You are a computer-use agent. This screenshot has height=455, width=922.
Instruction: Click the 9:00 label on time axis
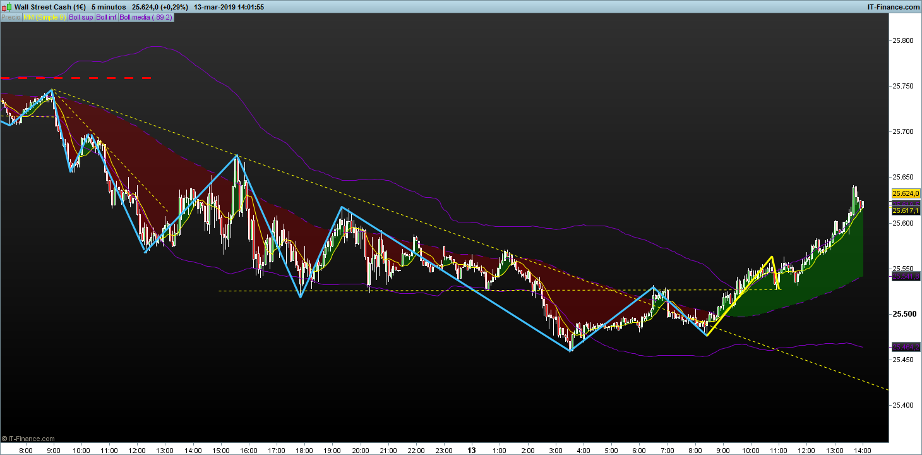point(54,450)
